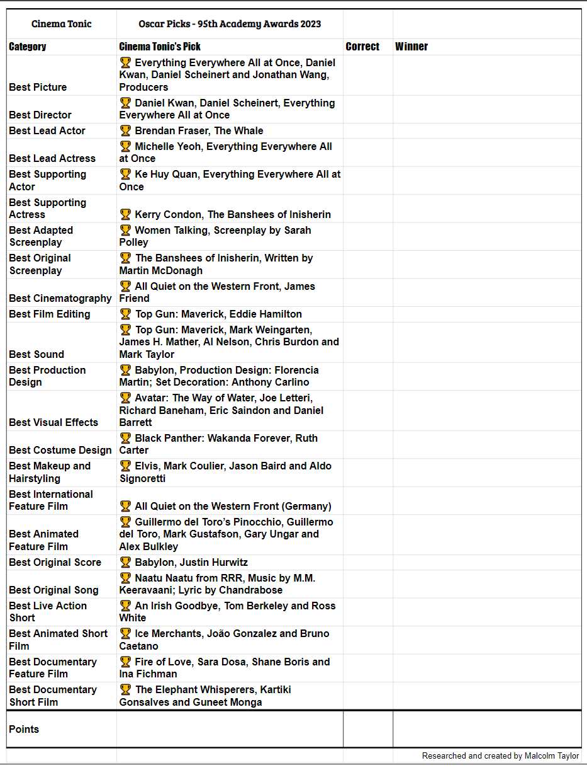The image size is (587, 770).
Task: Click the trophy icon beside Brendan Fraser
Action: tap(125, 130)
